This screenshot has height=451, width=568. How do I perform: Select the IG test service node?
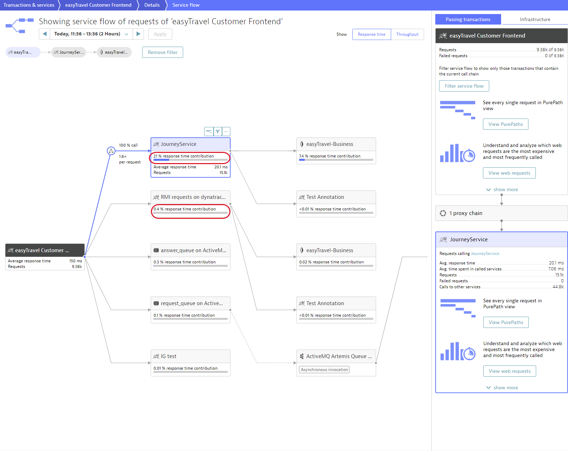191,363
